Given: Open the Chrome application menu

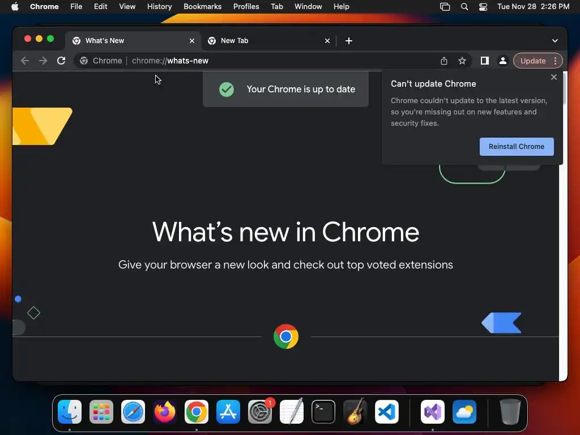Looking at the screenshot, I should tap(44, 7).
